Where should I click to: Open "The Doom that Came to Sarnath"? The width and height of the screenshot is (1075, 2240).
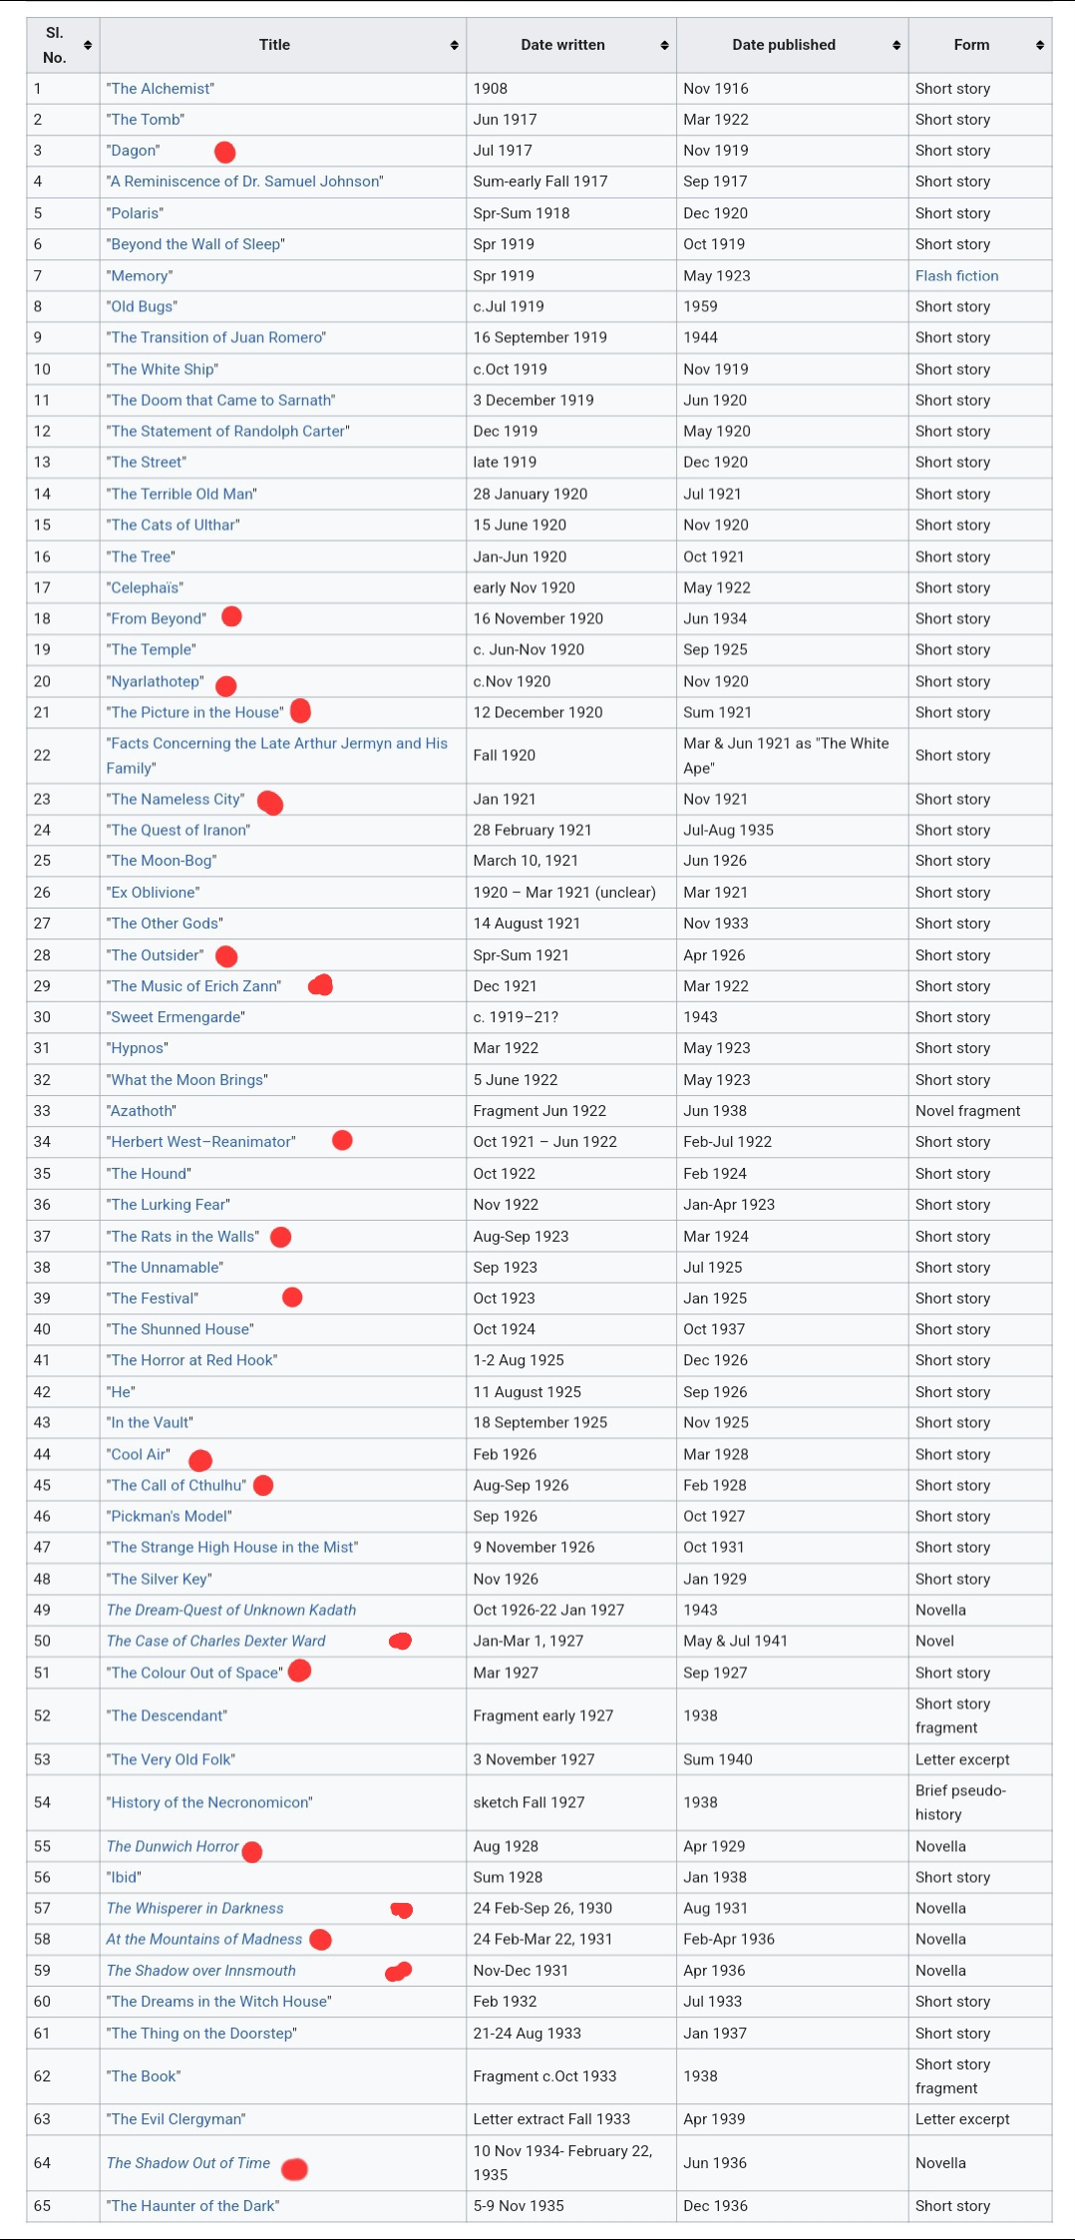point(221,400)
